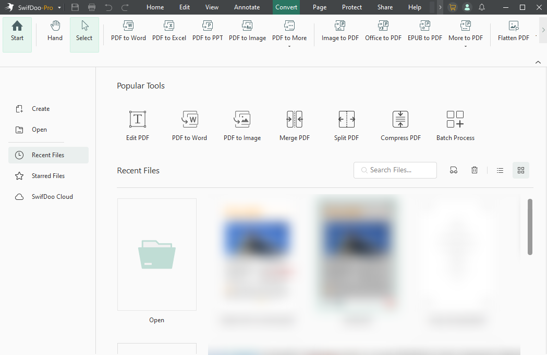This screenshot has width=547, height=355.
Task: Switch to the Annotate tab
Action: pos(247,7)
